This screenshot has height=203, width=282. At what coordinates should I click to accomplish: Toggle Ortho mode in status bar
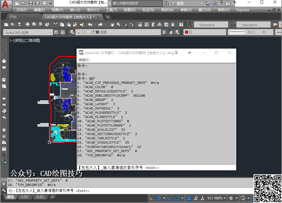coord(152,198)
